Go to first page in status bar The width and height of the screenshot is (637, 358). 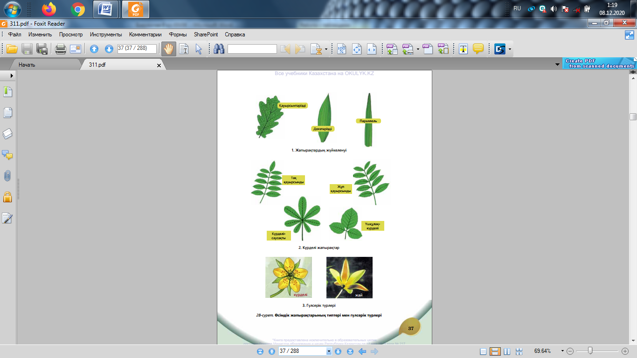260,351
